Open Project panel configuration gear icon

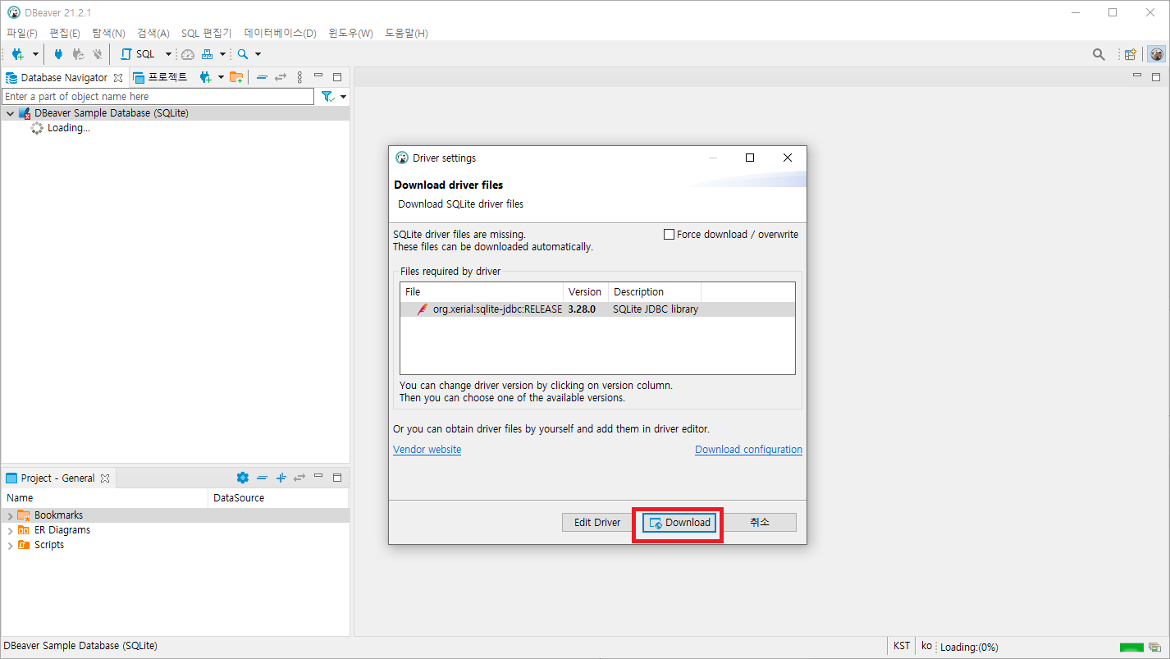(x=242, y=478)
